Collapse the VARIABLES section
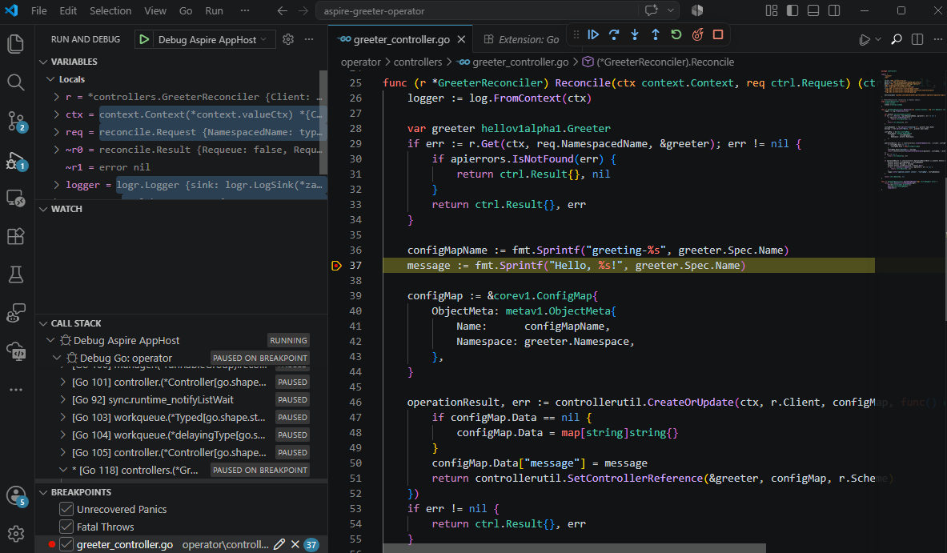The height and width of the screenshot is (553, 947). click(43, 62)
